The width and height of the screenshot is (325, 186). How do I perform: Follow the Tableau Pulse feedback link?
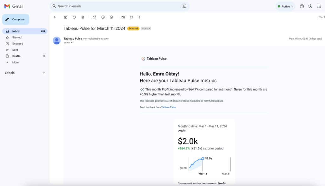(x=168, y=107)
